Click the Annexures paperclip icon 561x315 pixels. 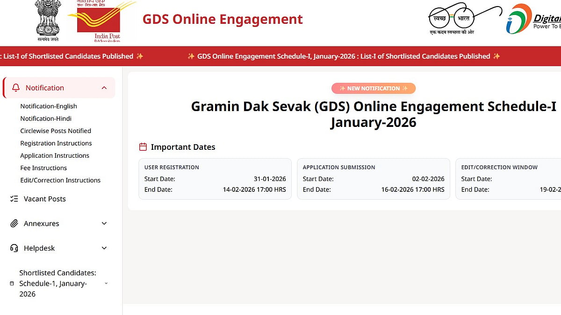(14, 224)
